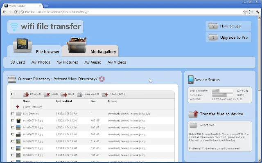Open thumbnail of 01102007645.jpg
The image size is (262, 163).
[18, 121]
